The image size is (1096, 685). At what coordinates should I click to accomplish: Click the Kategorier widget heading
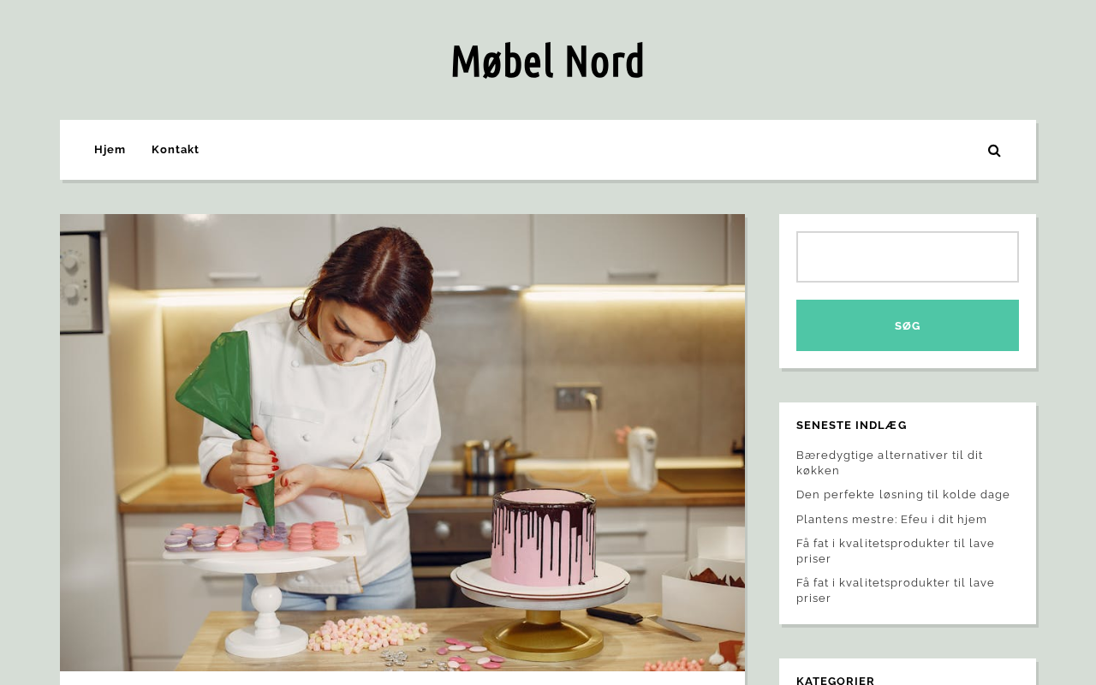tap(836, 681)
